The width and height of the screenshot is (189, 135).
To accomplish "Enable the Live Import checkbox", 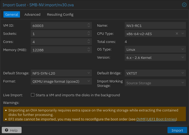I will click(33, 95).
